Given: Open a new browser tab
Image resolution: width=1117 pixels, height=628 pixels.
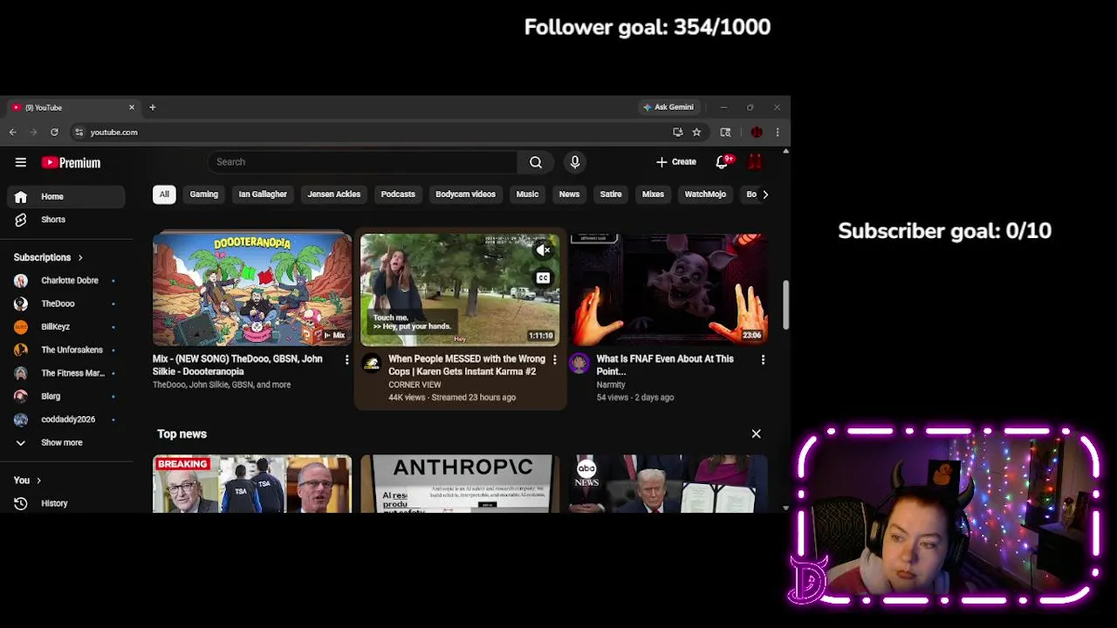Looking at the screenshot, I should pyautogui.click(x=152, y=107).
